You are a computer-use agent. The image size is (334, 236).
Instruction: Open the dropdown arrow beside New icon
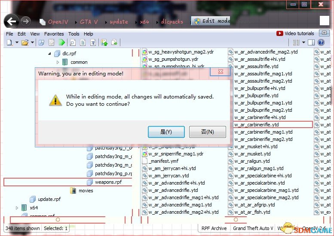pos(17,42)
